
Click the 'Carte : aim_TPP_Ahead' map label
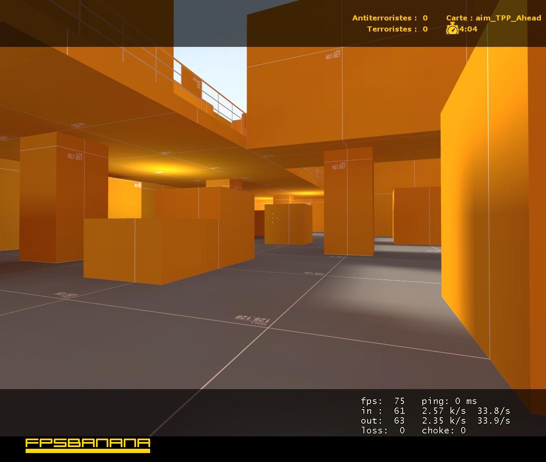[x=494, y=18]
